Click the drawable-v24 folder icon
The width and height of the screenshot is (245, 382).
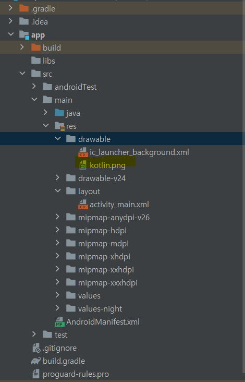point(71,178)
